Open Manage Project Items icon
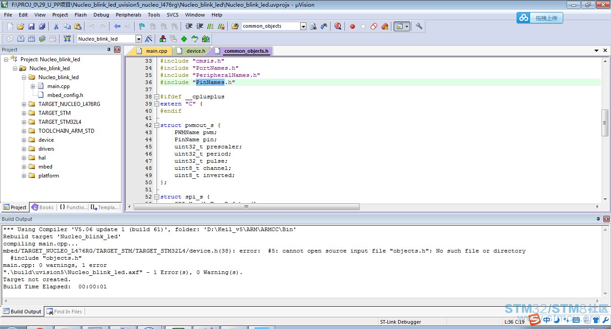 tap(163, 39)
